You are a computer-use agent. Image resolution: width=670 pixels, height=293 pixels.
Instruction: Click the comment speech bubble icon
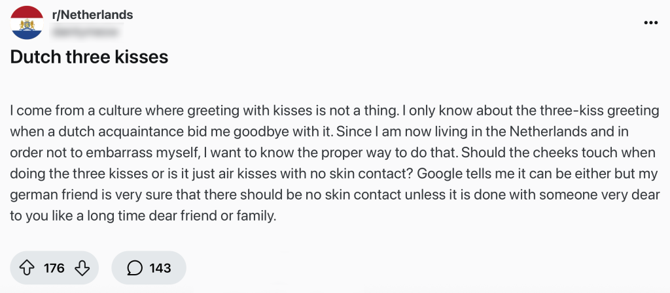tap(135, 268)
